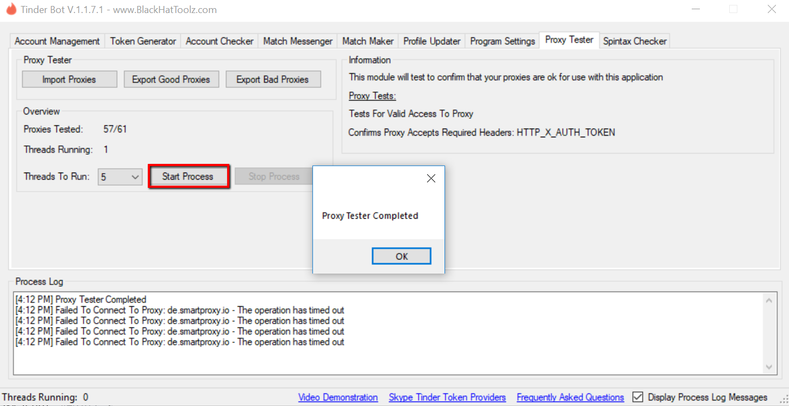Open the Profile Updater tab

pyautogui.click(x=432, y=41)
